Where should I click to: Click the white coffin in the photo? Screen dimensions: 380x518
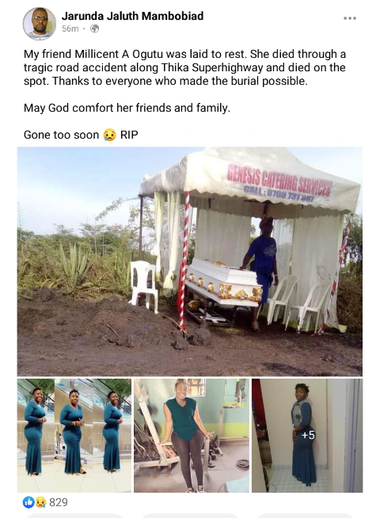(224, 281)
